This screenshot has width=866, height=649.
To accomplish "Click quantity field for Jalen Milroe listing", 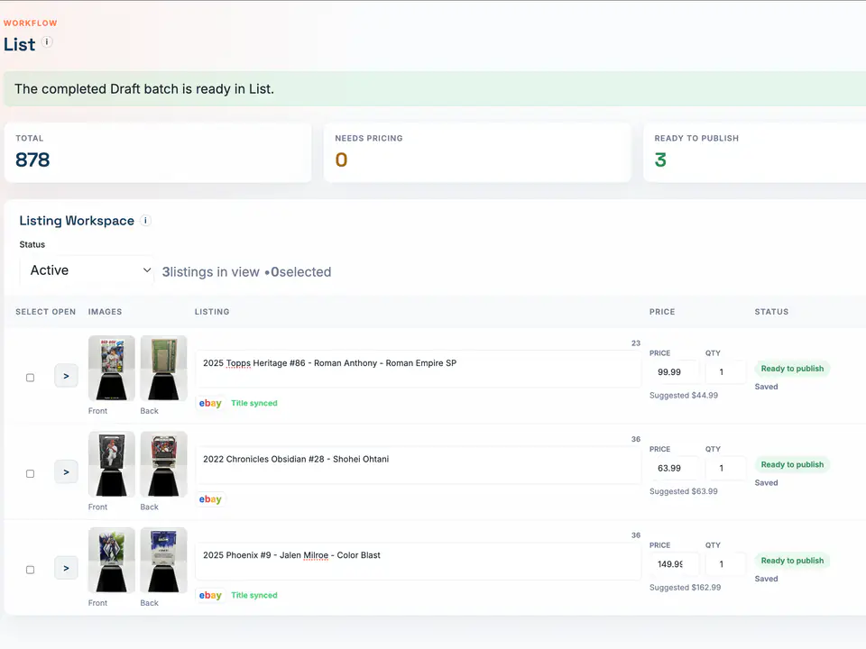I will (x=725, y=564).
